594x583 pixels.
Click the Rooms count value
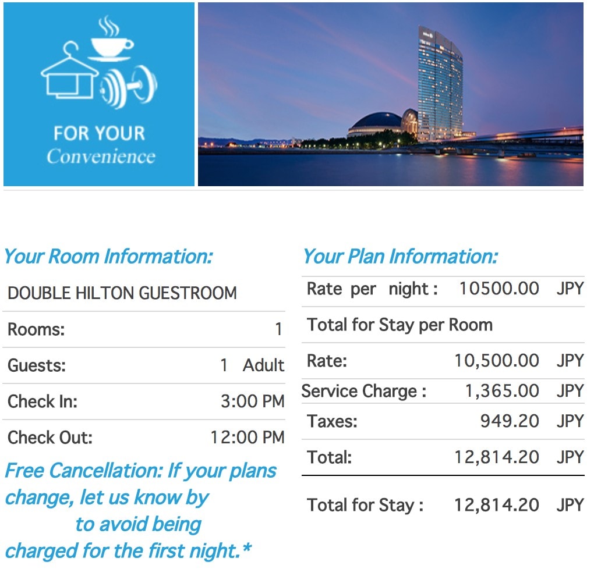[278, 329]
